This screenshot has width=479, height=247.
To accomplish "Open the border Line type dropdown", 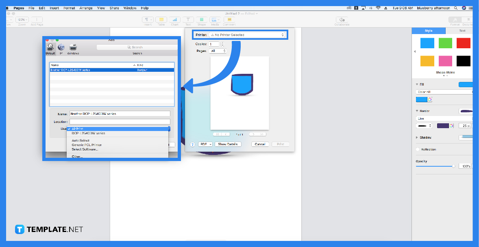I will pos(445,118).
